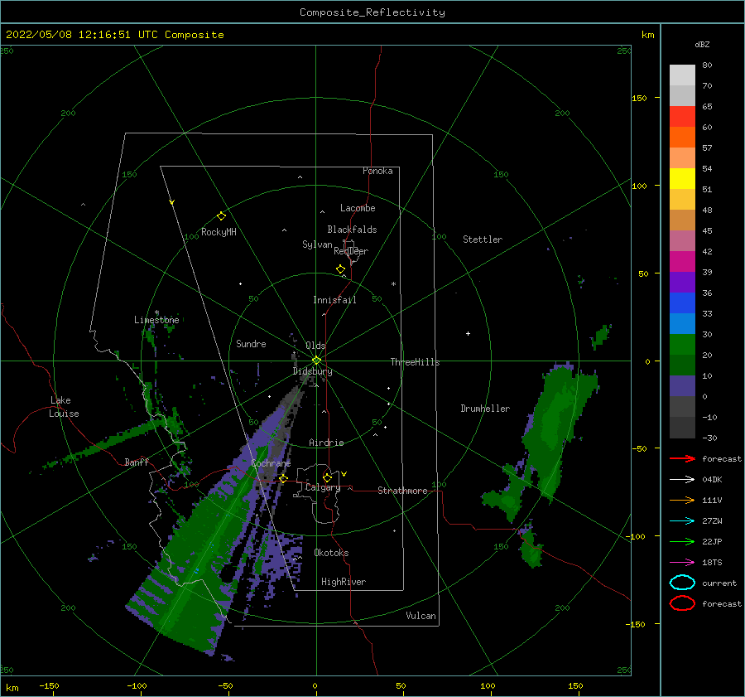Click the cyan 'current' ellipse legend icon
The height and width of the screenshot is (697, 745).
pos(682,583)
